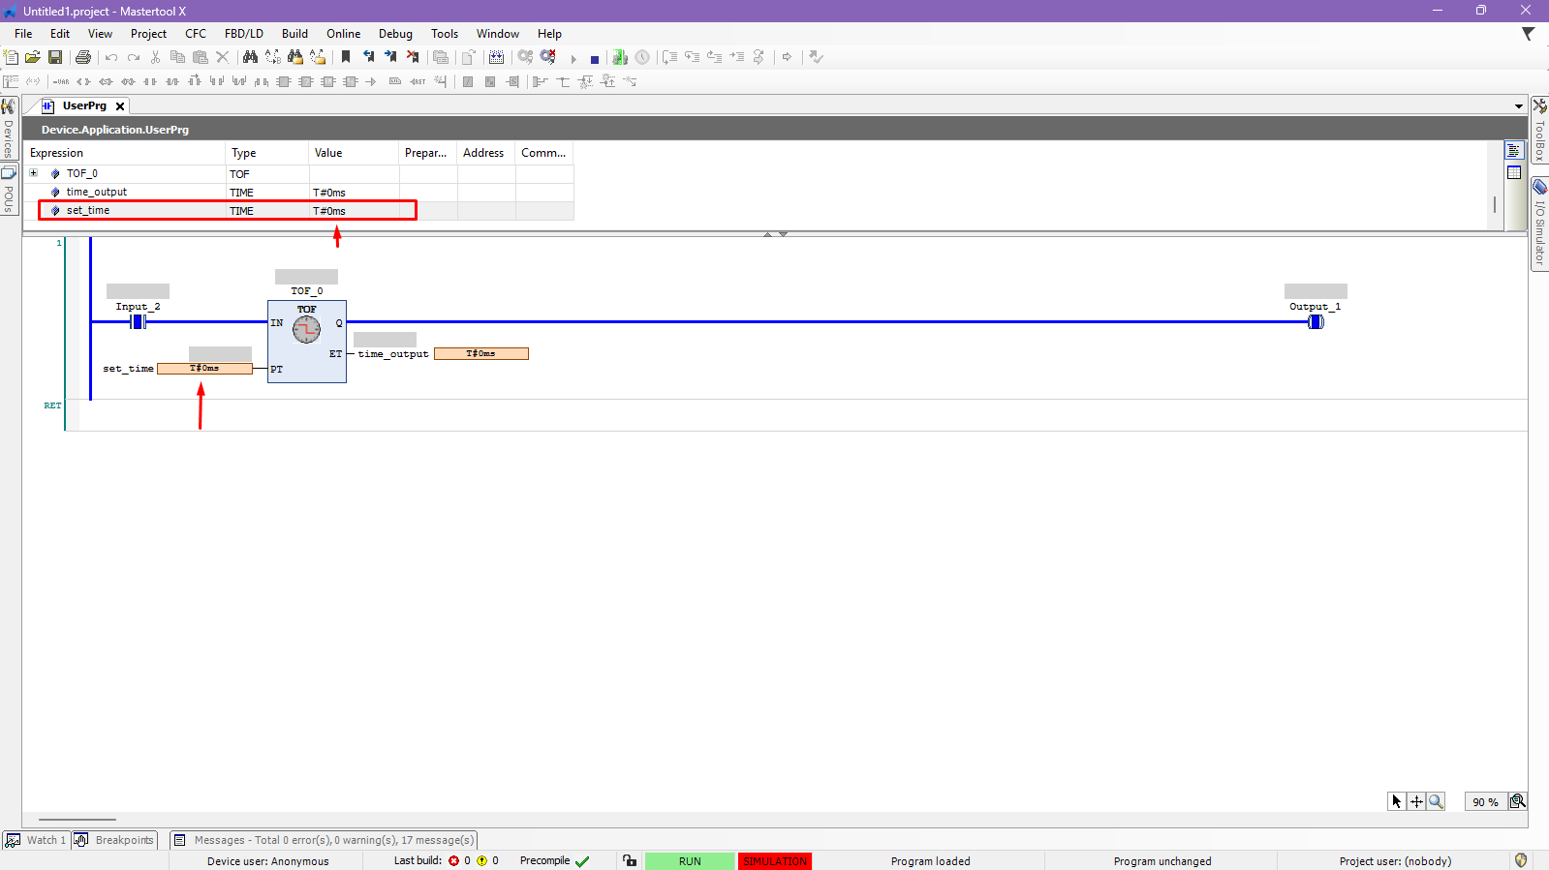Select the magnifier zoom tool

click(x=1436, y=801)
